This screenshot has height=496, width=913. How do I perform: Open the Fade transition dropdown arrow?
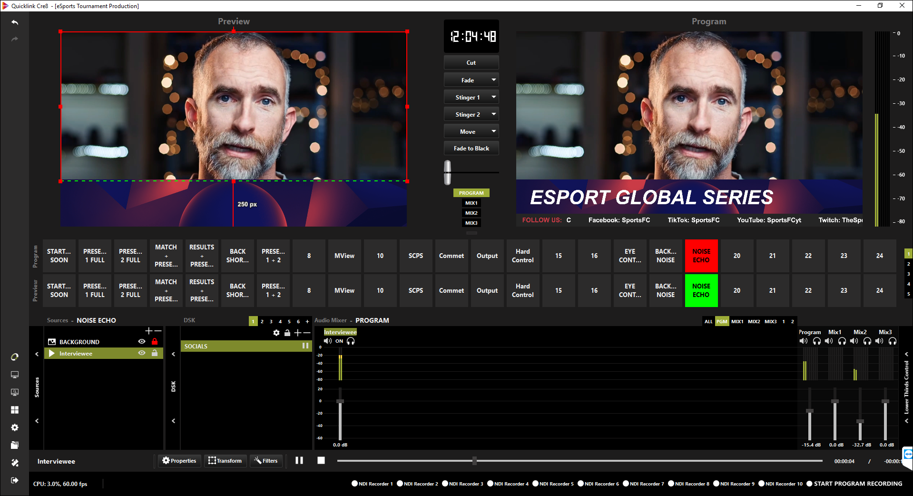(494, 80)
